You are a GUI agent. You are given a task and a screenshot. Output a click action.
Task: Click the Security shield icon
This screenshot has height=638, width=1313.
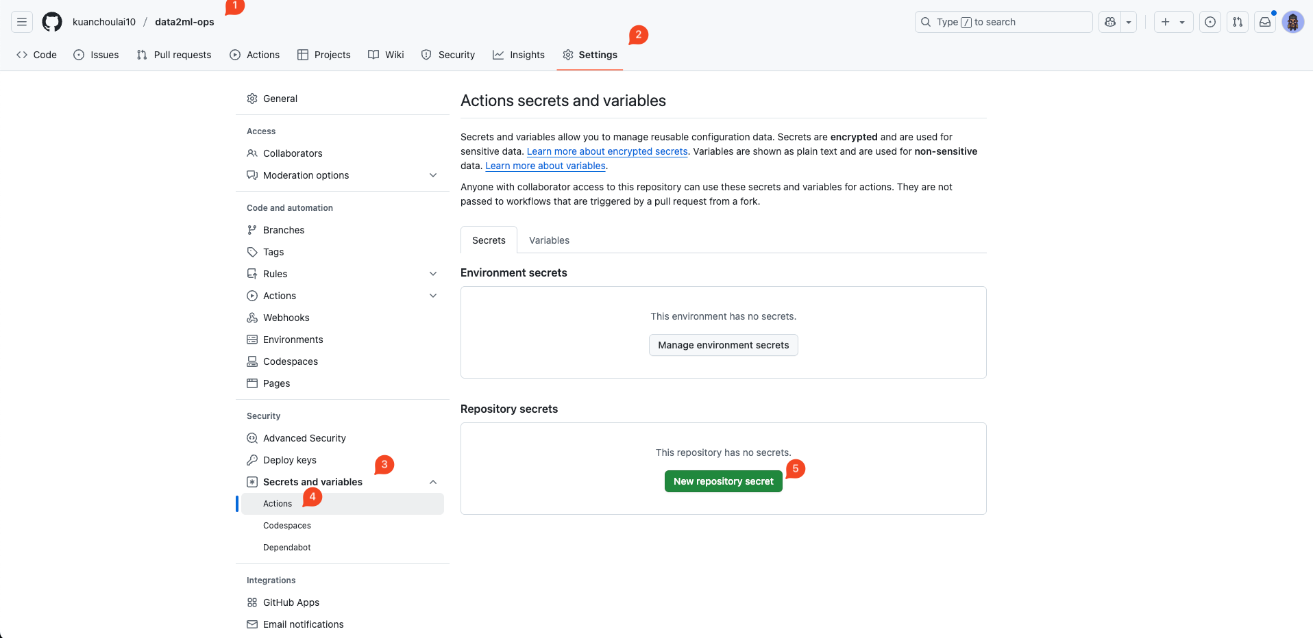coord(426,55)
